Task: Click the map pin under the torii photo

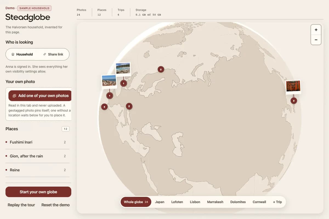Action: [x=294, y=101]
